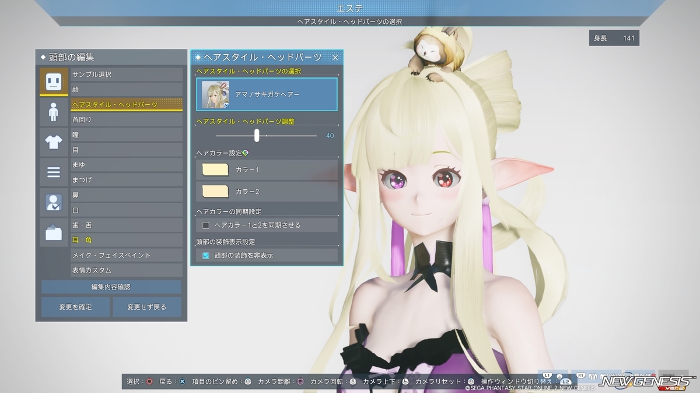The width and height of the screenshot is (700, 393).
Task: Select the face/head editing category icon
Action: click(54, 82)
